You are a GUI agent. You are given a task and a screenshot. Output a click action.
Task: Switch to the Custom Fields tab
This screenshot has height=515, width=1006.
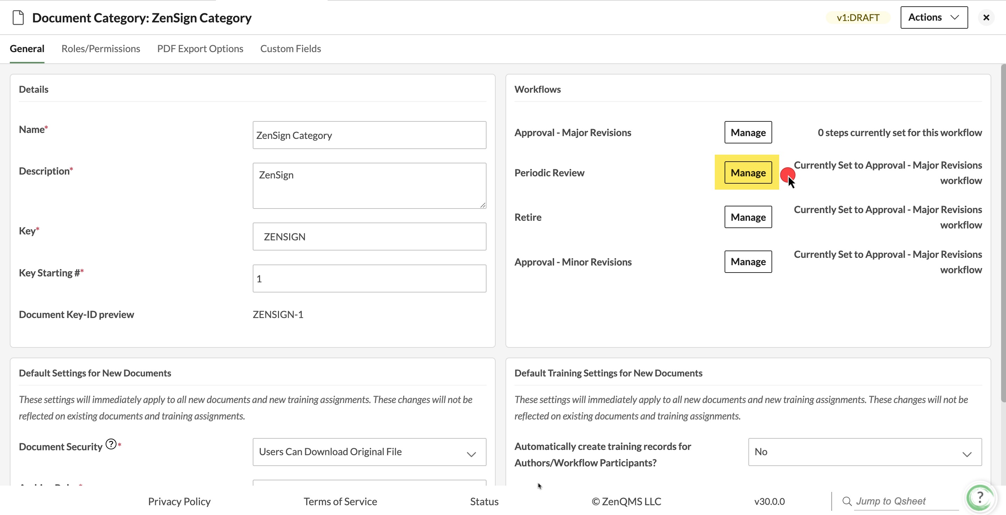click(x=291, y=48)
